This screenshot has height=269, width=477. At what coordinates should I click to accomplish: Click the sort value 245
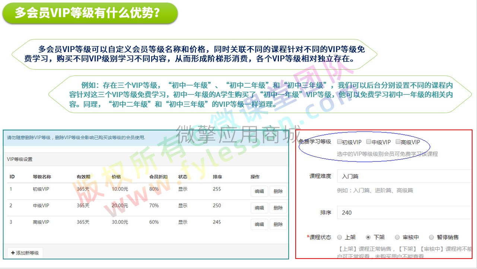(217, 222)
